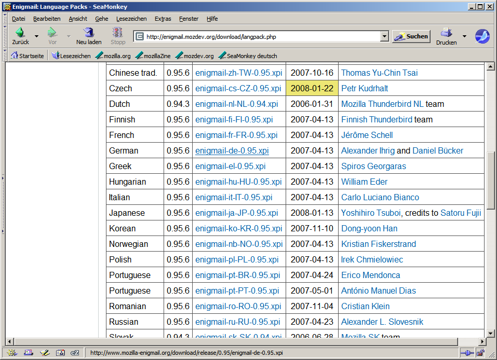This screenshot has height=360, width=497.
Task: Collapse the menu bar toolbar grippy
Action: pos(5,19)
